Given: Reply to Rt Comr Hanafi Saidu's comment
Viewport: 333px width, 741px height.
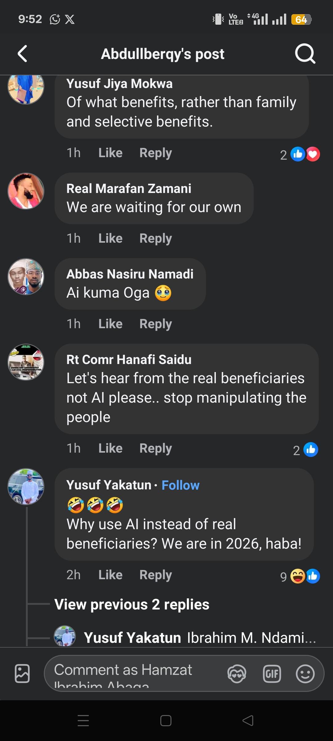Looking at the screenshot, I should coord(155,448).
